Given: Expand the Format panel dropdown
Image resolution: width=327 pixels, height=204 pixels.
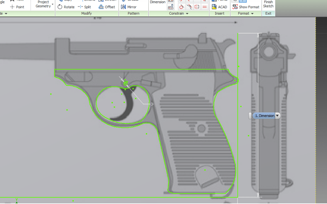Looking at the screenshot, I should click(x=252, y=13).
